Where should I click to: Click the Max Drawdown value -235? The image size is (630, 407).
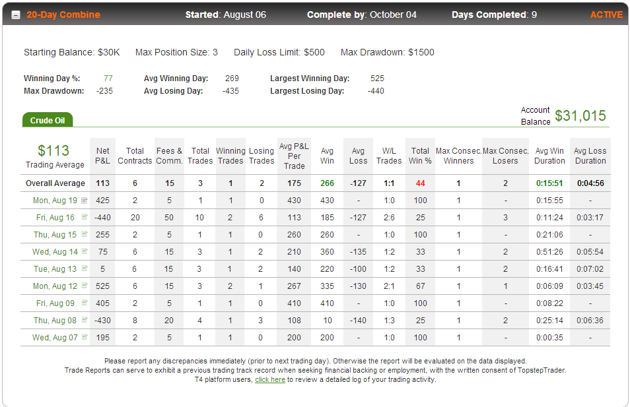(104, 91)
